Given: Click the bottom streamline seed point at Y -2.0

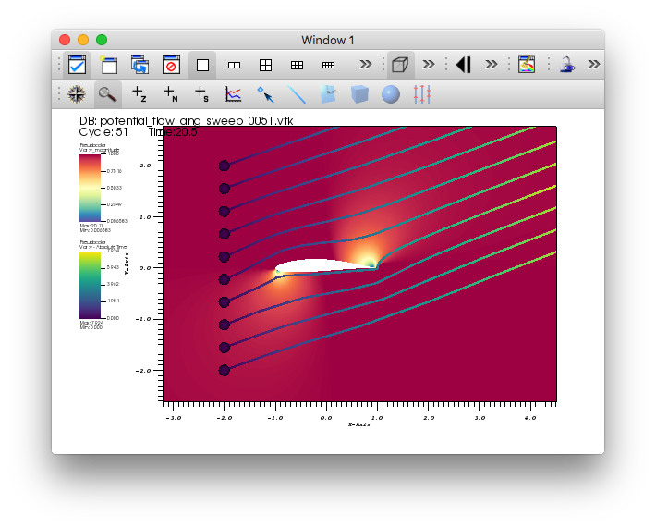Looking at the screenshot, I should 225,370.
